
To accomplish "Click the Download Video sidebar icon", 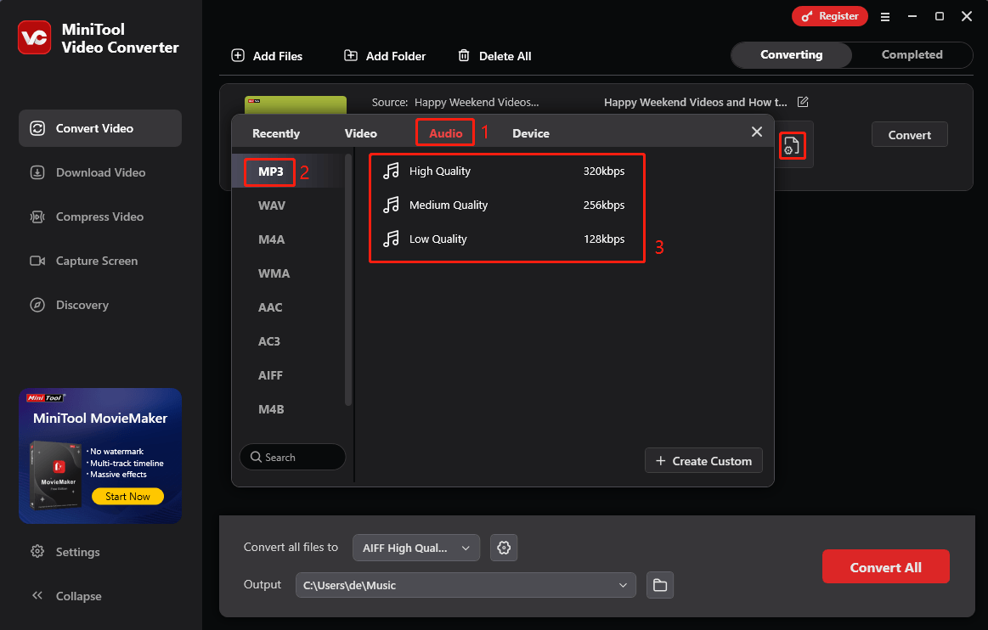I will (38, 172).
